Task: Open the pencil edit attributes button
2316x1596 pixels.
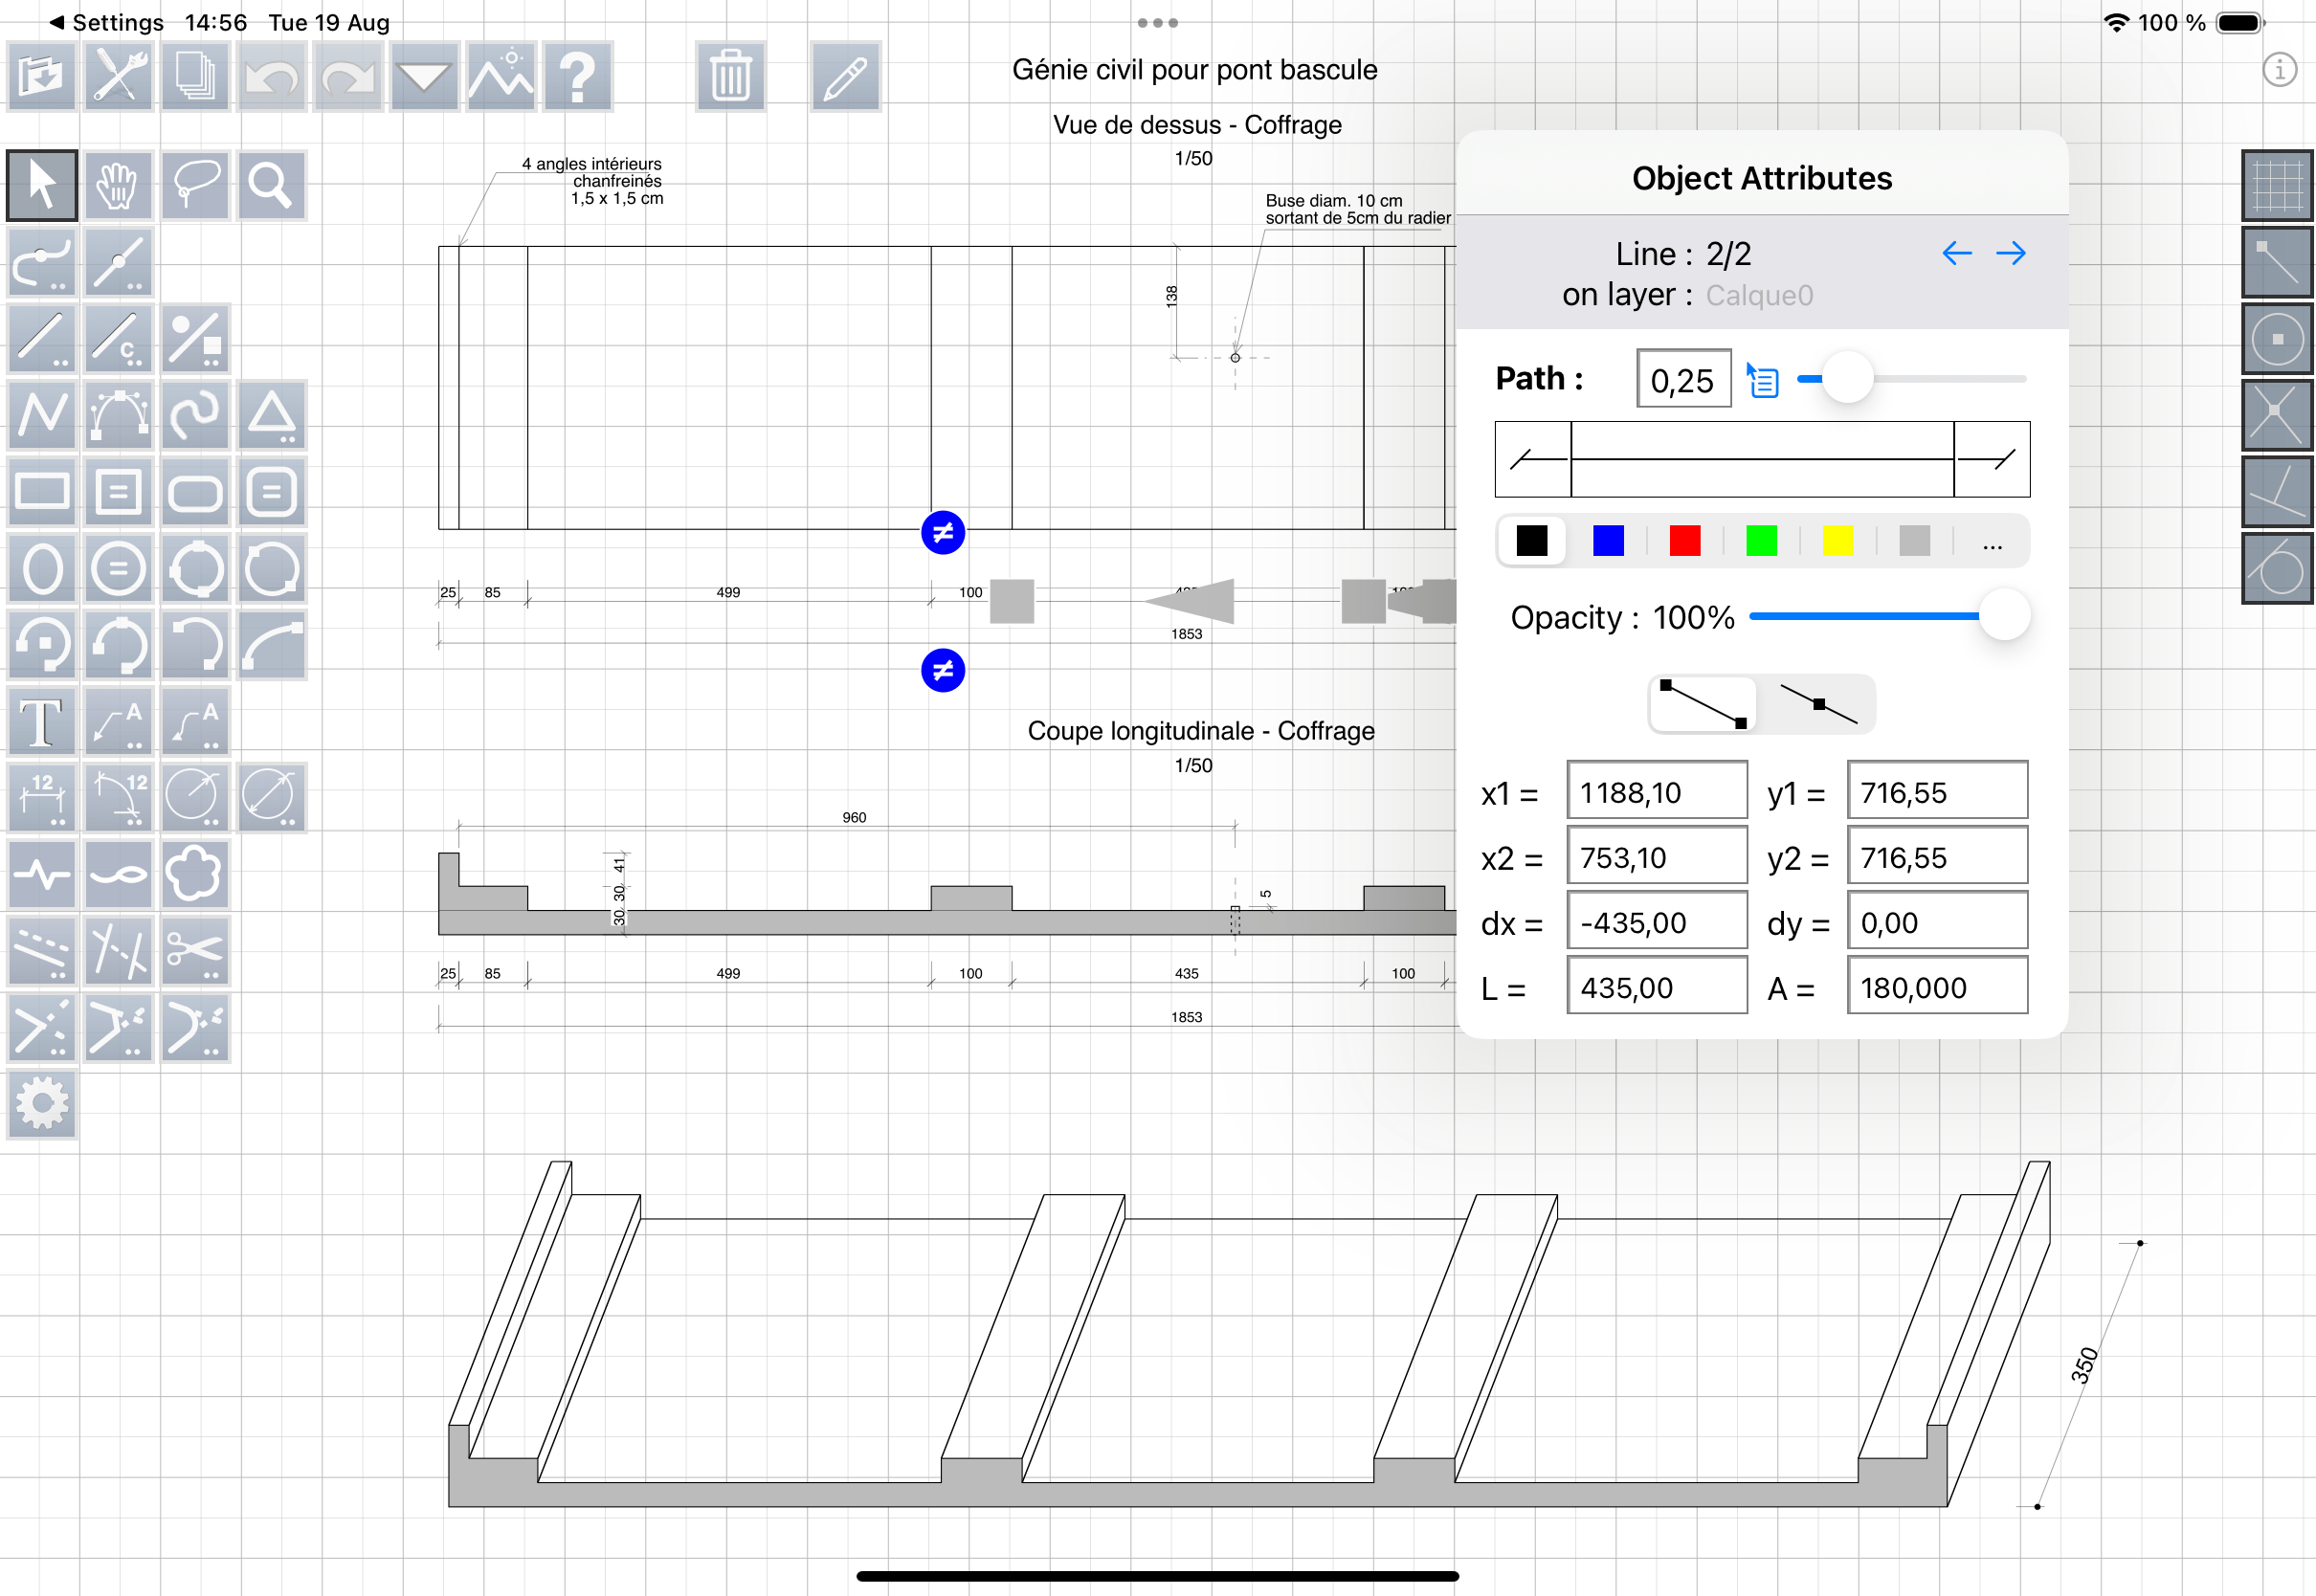Action: pos(845,76)
